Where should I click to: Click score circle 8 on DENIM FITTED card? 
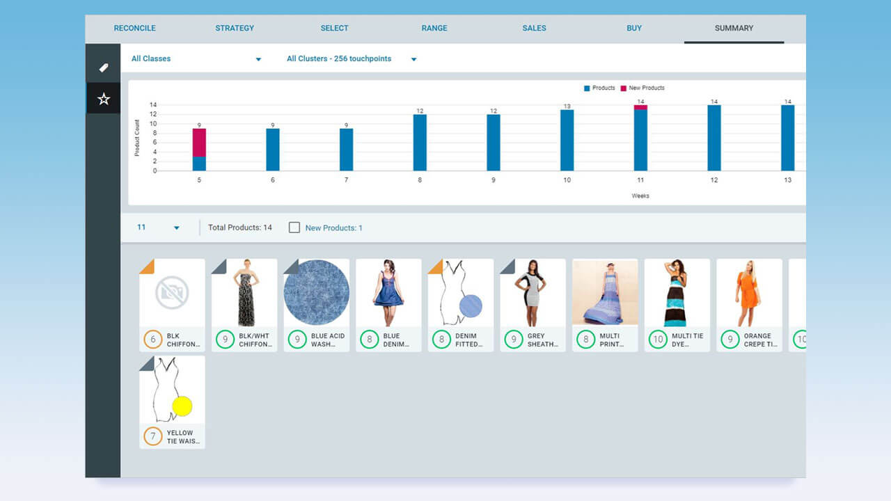(441, 340)
